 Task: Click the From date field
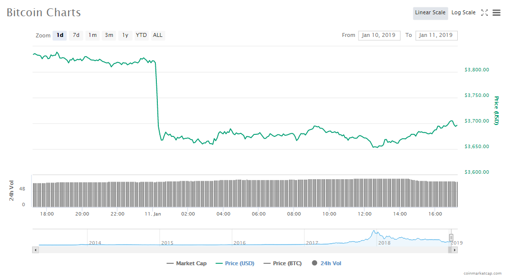click(379, 35)
